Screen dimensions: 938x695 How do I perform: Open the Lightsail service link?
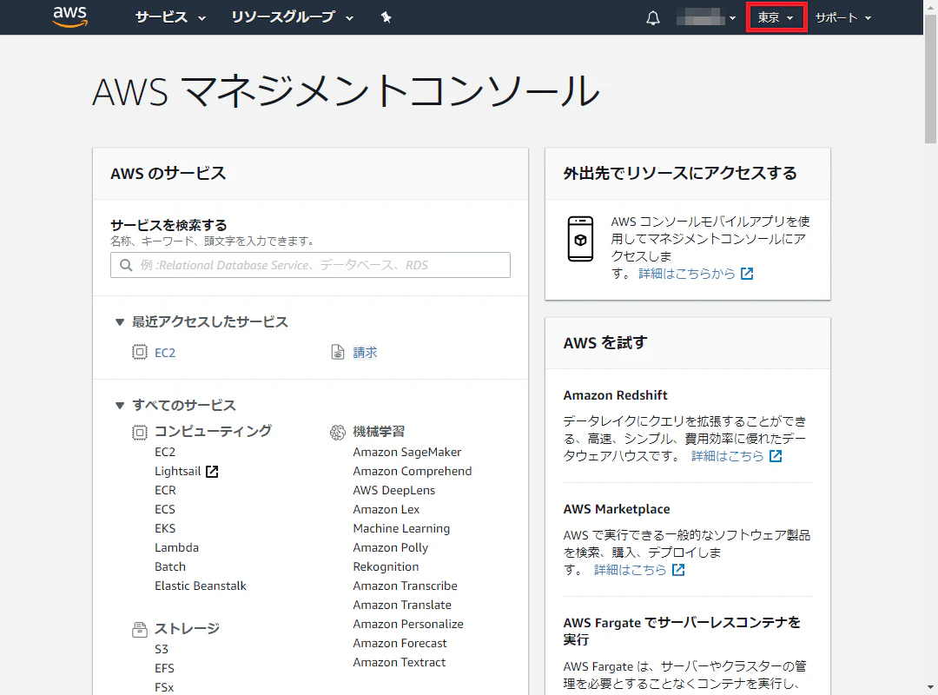(x=178, y=471)
